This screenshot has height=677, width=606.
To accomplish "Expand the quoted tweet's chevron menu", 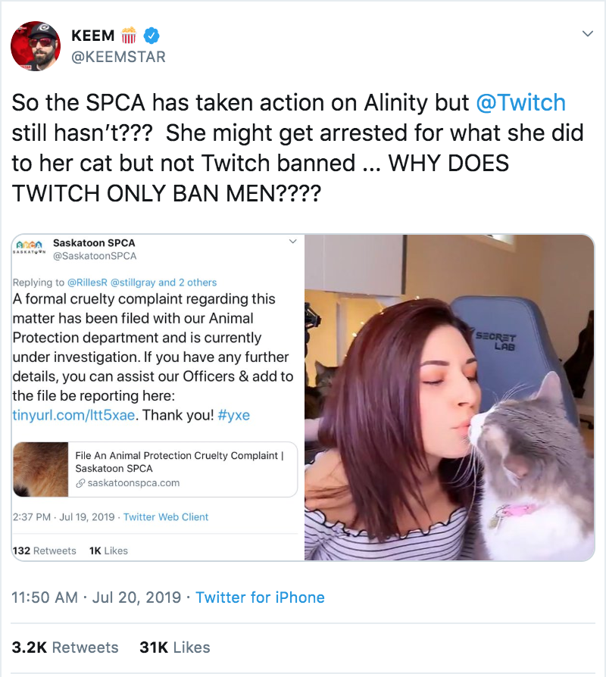I will click(293, 242).
